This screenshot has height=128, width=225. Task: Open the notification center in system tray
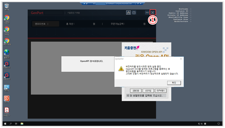(219, 123)
